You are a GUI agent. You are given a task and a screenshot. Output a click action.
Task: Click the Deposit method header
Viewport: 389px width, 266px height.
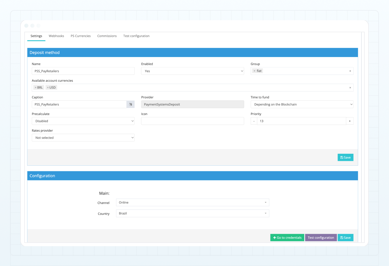pos(192,52)
